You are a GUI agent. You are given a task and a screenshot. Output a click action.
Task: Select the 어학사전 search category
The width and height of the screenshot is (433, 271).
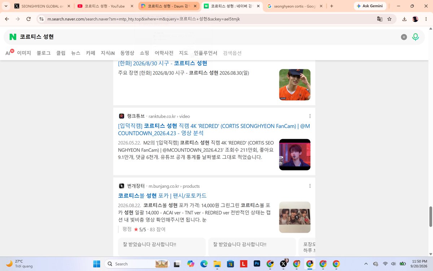pyautogui.click(x=164, y=53)
